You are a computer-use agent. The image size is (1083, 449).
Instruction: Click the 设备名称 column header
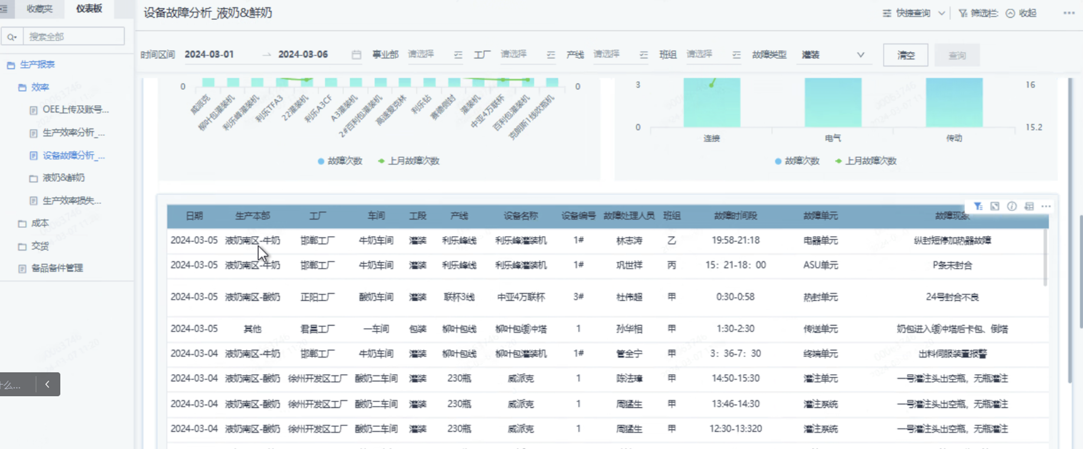(520, 216)
